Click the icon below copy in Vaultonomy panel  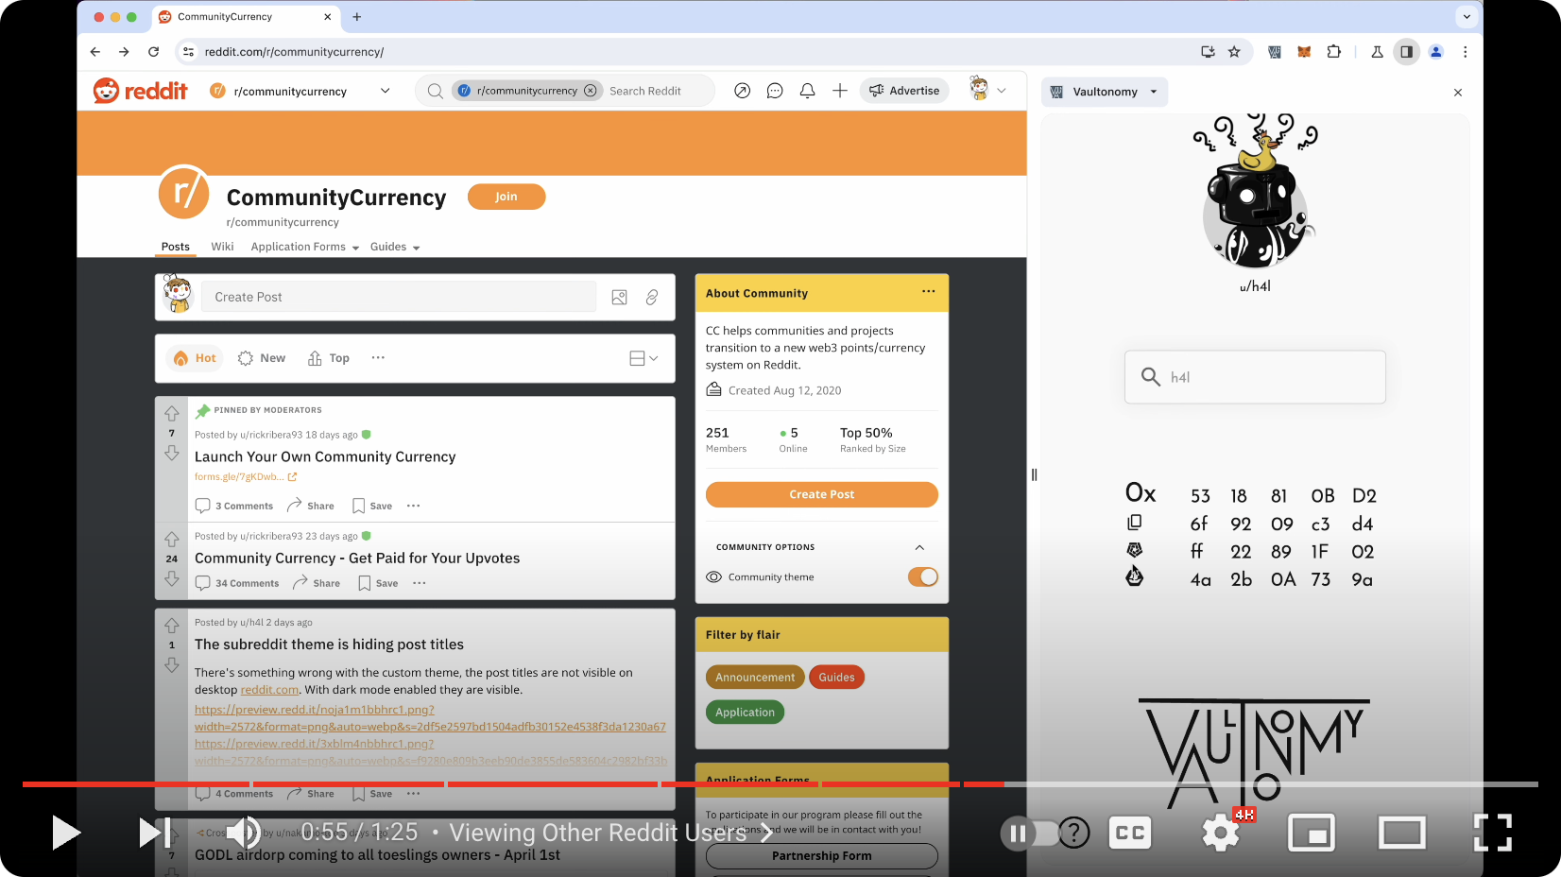pyautogui.click(x=1135, y=549)
